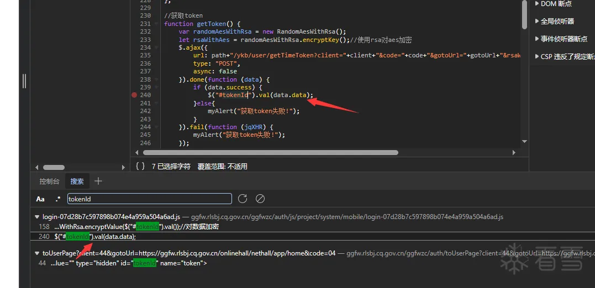Click line number 235 in the gutter

pos(145,55)
